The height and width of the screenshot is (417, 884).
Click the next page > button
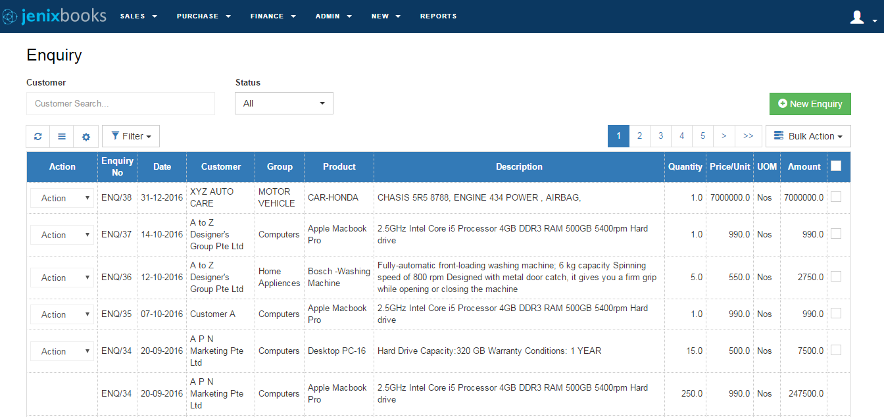click(x=724, y=136)
